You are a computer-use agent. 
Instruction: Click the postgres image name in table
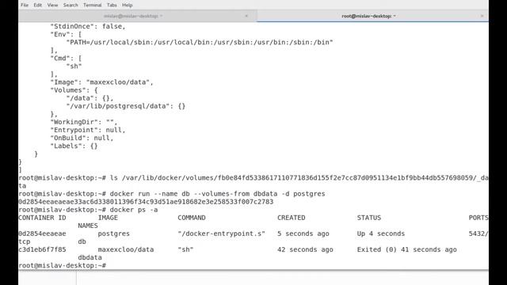114,234
